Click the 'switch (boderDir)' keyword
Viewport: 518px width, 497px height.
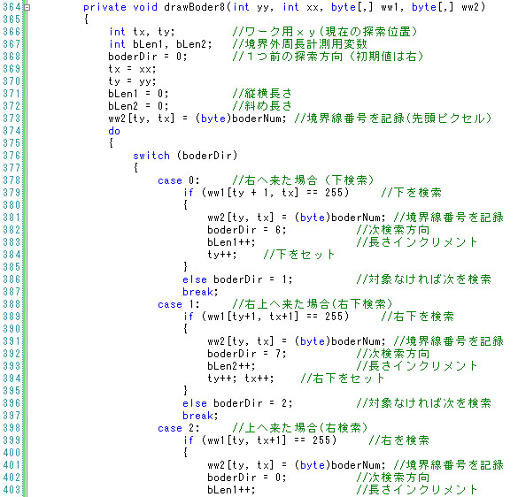point(185,156)
